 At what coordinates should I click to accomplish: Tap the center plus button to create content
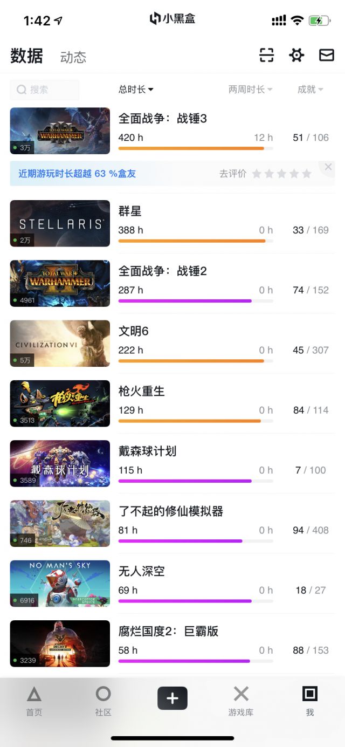tap(172, 697)
